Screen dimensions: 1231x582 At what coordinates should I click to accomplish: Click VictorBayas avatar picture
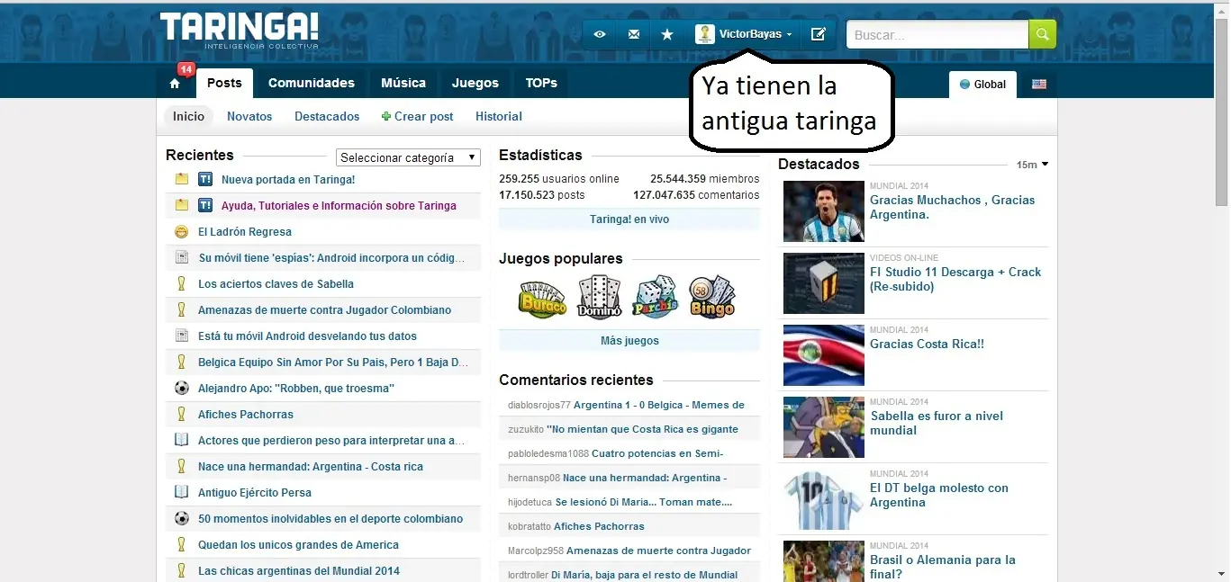705,34
